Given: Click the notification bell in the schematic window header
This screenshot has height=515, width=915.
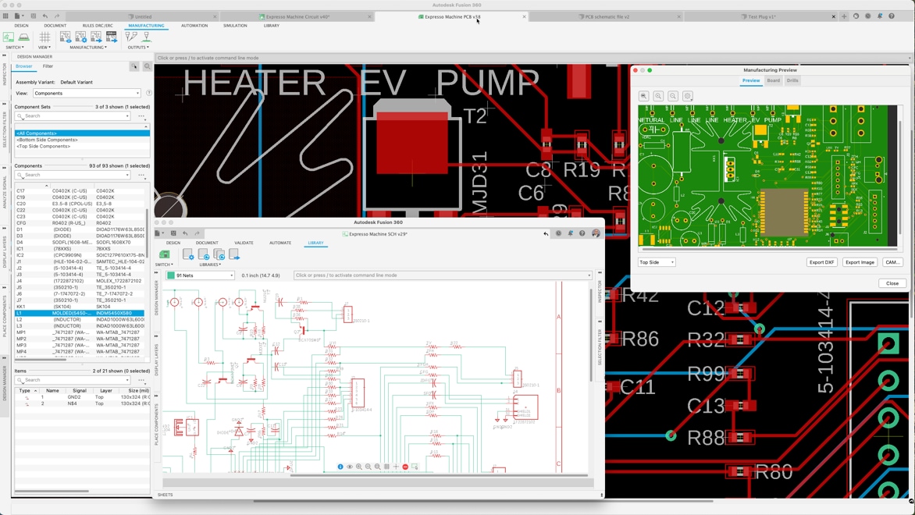Looking at the screenshot, I should pyautogui.click(x=569, y=233).
